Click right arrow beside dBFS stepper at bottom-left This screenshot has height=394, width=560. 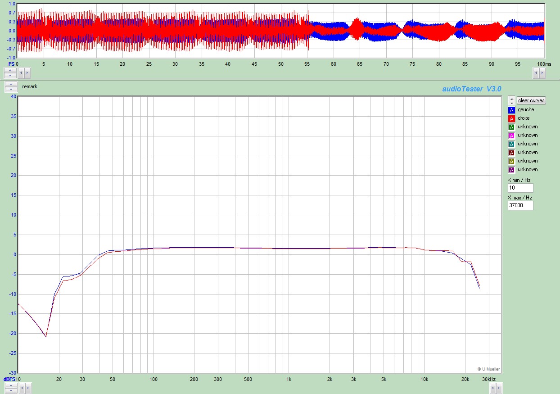[27, 387]
